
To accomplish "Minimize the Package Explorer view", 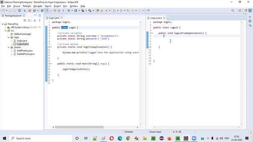I will tap(35, 15).
